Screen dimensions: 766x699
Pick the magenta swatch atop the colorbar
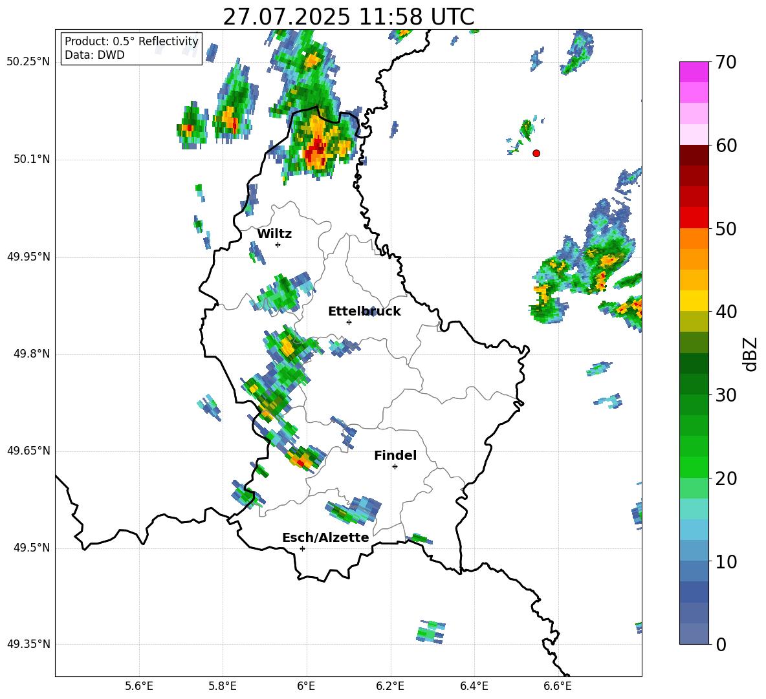tap(694, 72)
